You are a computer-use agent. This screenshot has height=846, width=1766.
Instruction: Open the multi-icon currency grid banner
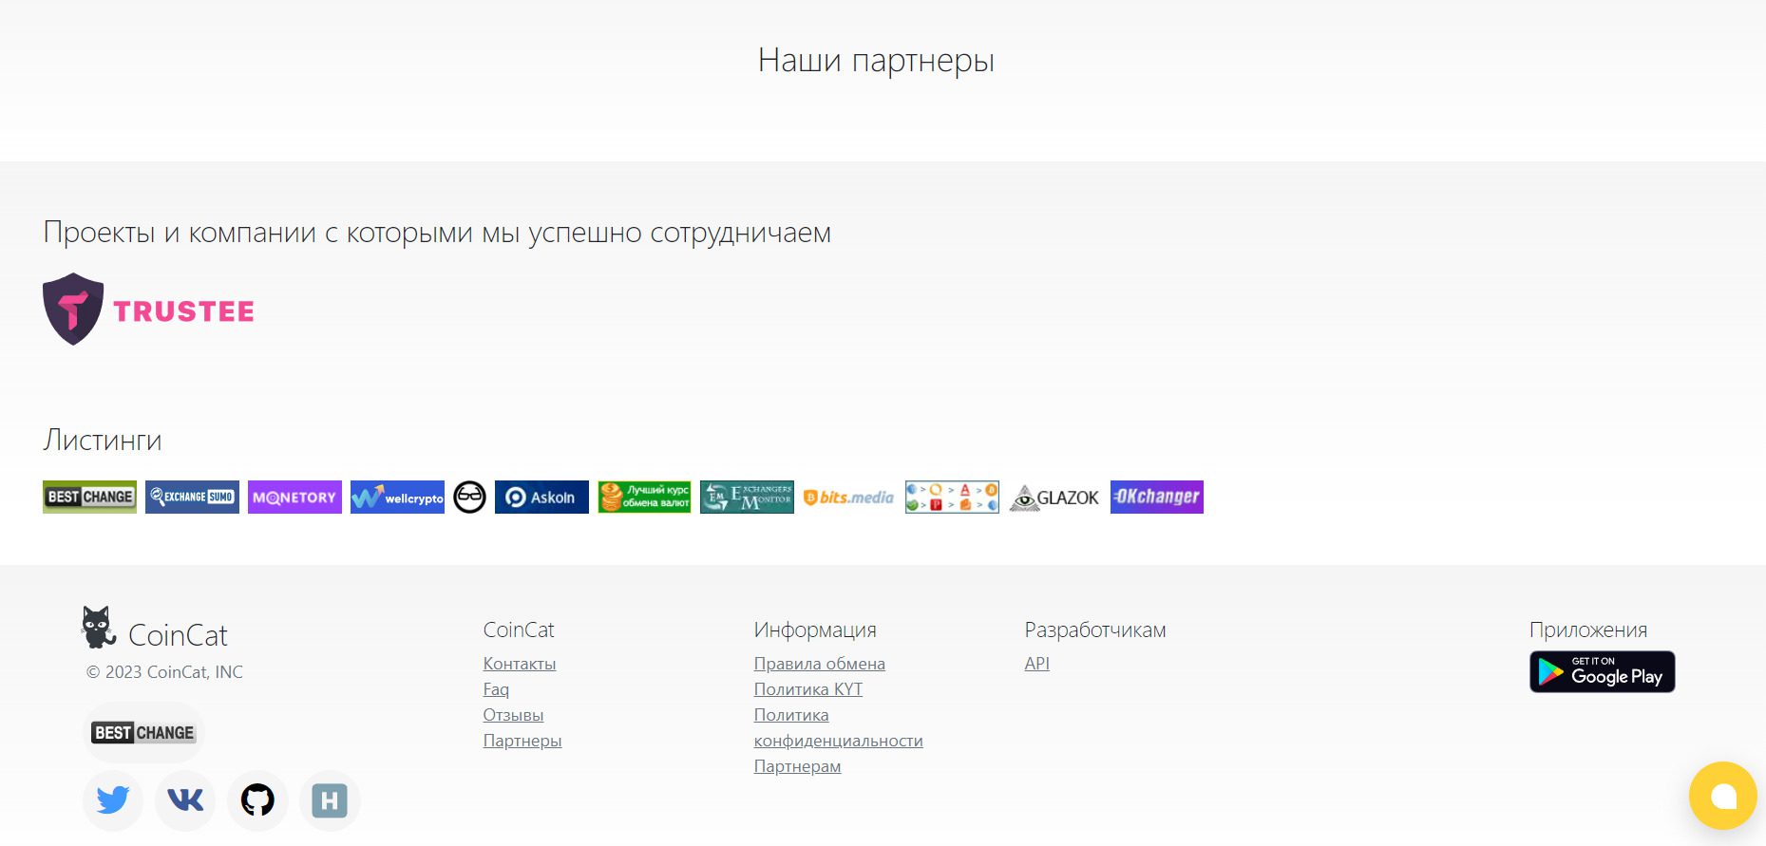952,497
